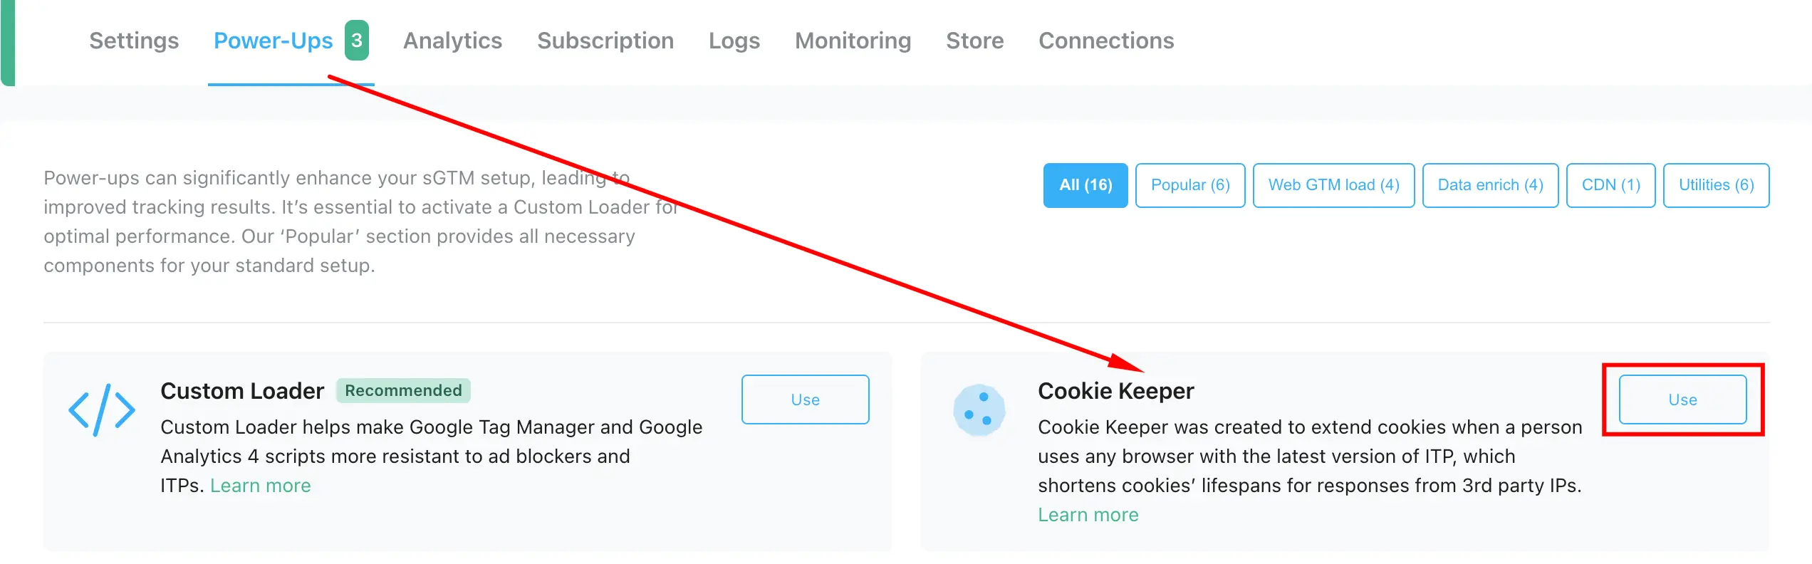The image size is (1812, 564).
Task: Open the Logs tab
Action: [x=734, y=41]
